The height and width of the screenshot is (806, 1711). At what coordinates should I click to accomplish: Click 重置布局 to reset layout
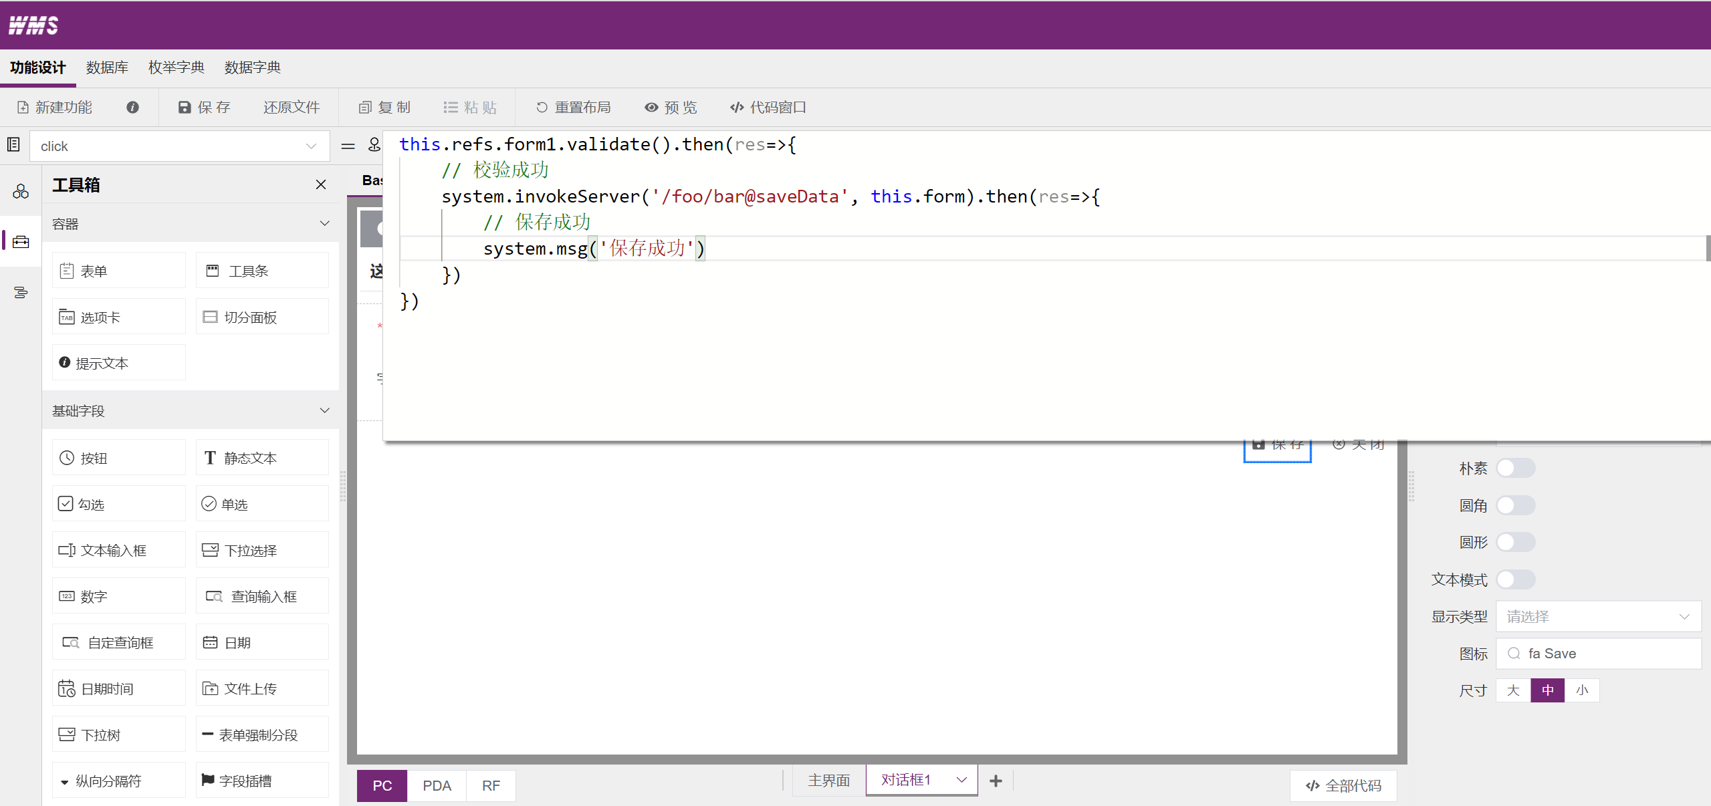573,108
